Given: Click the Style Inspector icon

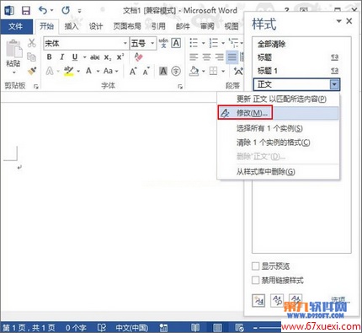Looking at the screenshot, I should 277,301.
